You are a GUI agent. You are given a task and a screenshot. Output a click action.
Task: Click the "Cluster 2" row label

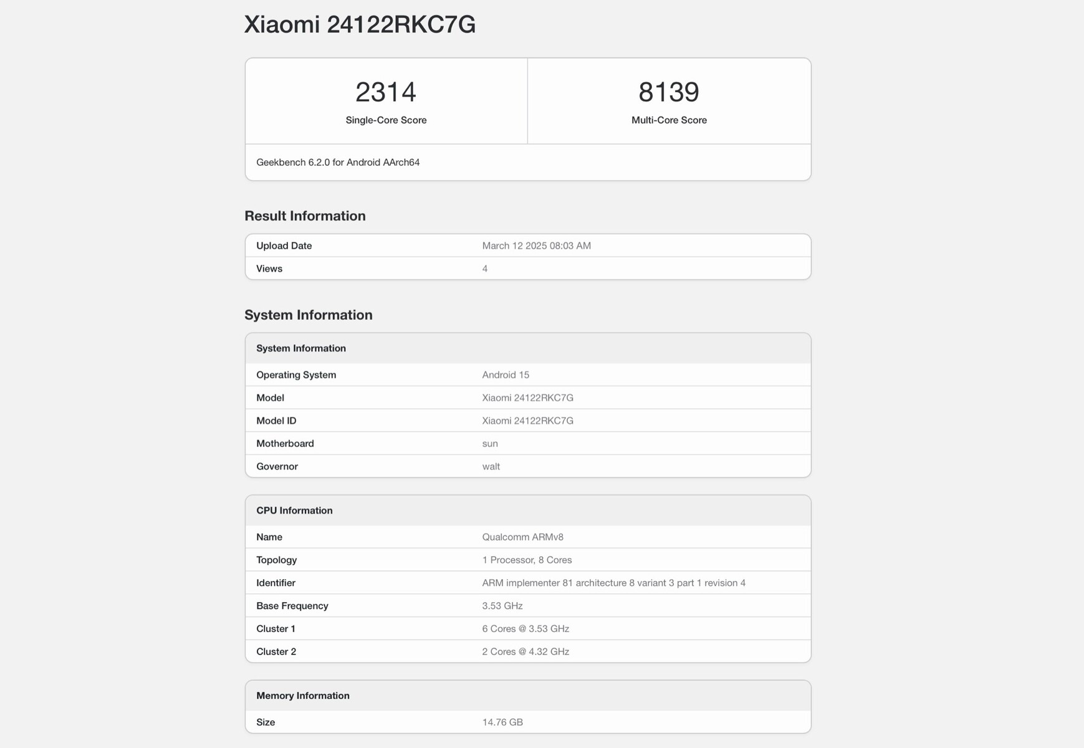pyautogui.click(x=276, y=652)
